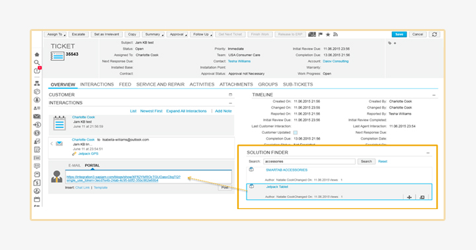Viewport: 476px width, 250px height.
Task: Click the business card icon left of the flag
Action: (312, 34)
